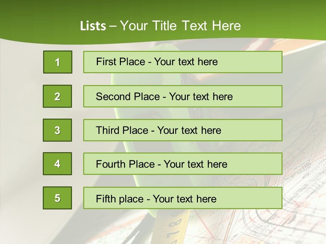Click the bold word Lists in title

pos(93,26)
